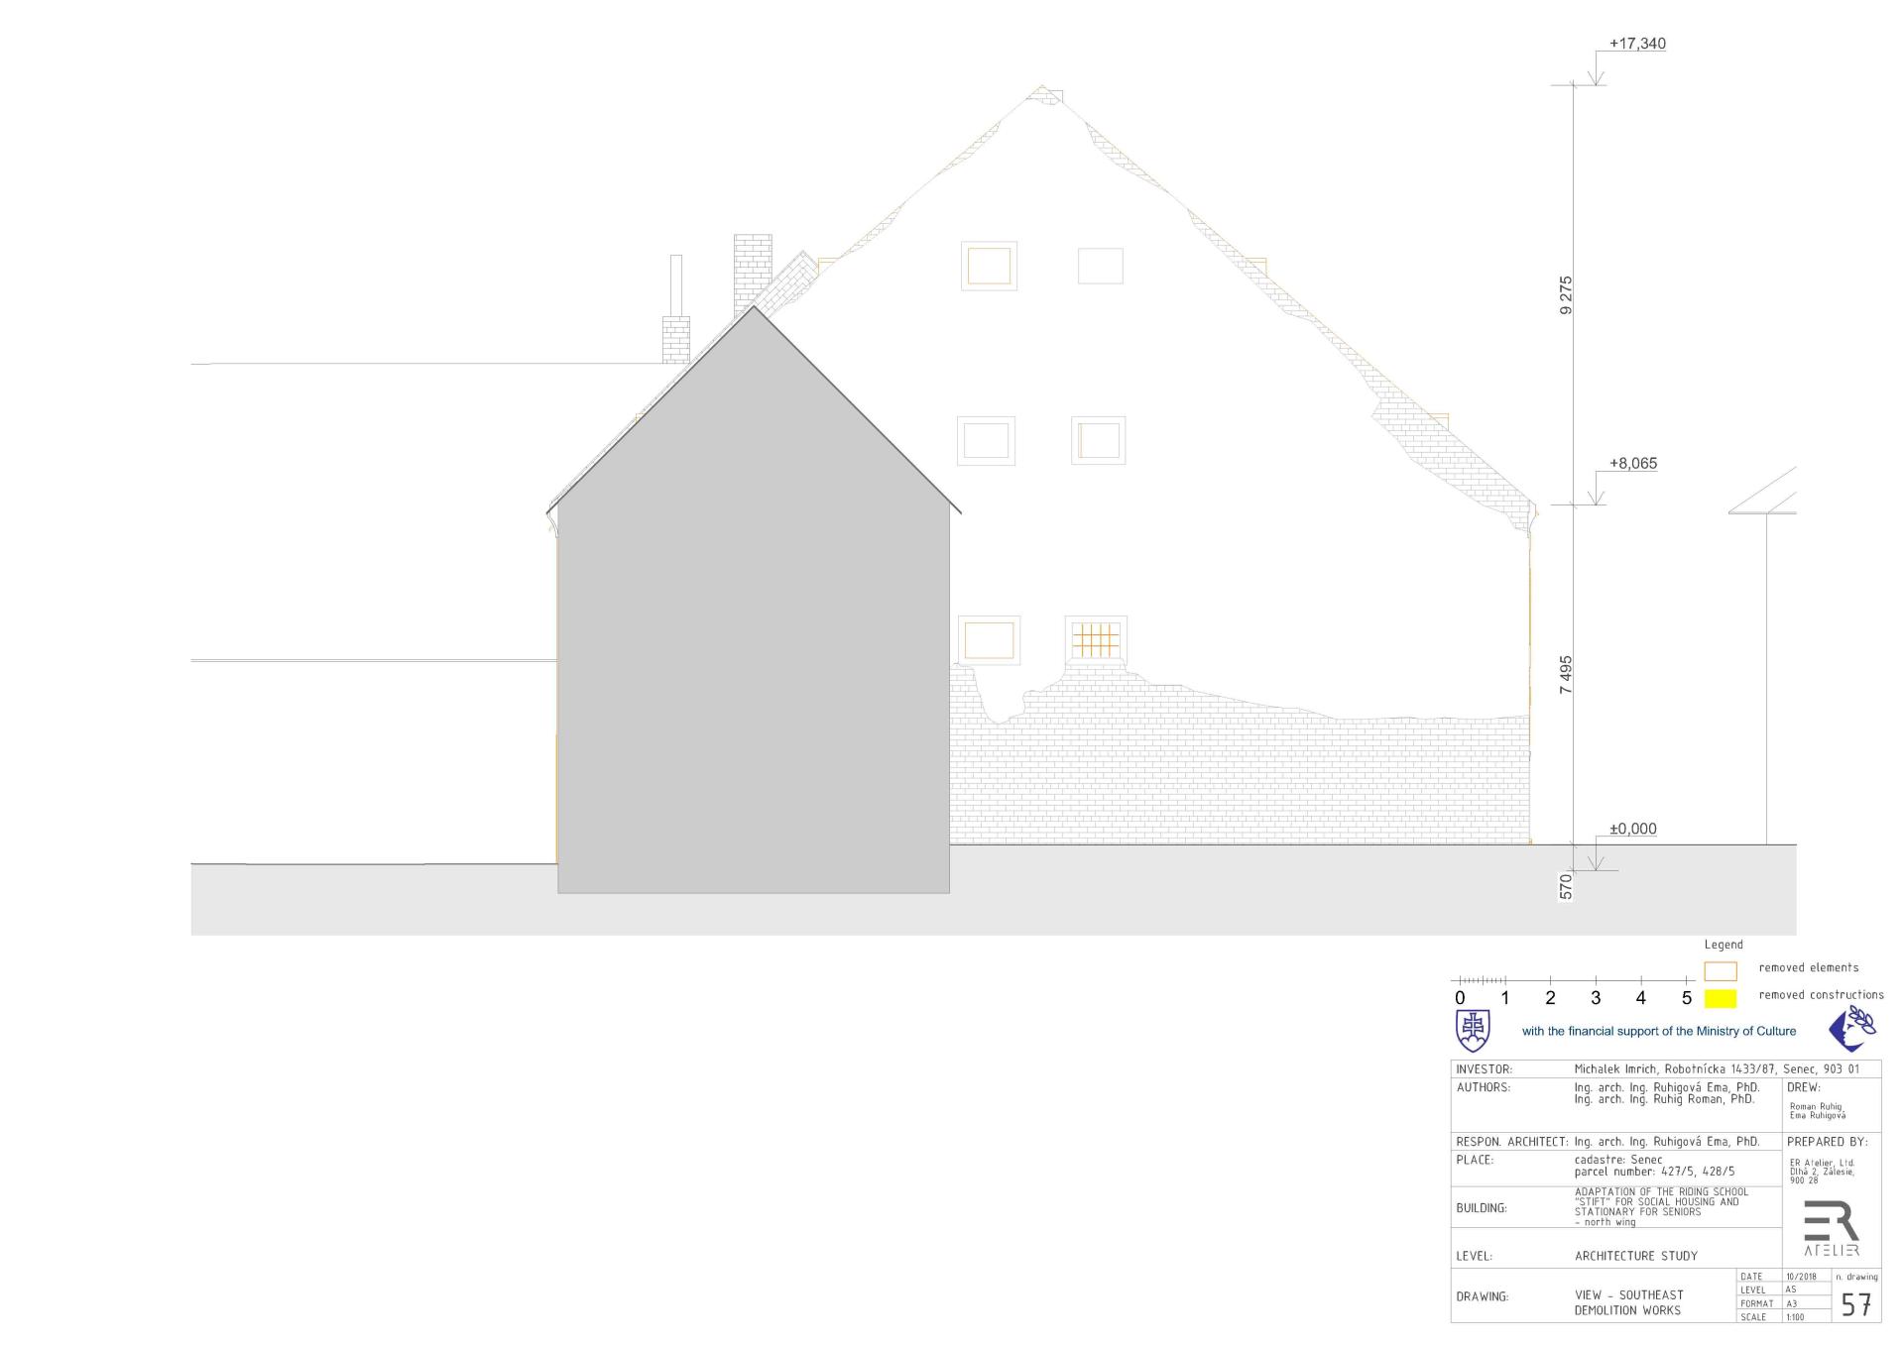Click the Ministry of Culture laurel face logo
Screen dimensions: 1904x1345
point(1852,1029)
